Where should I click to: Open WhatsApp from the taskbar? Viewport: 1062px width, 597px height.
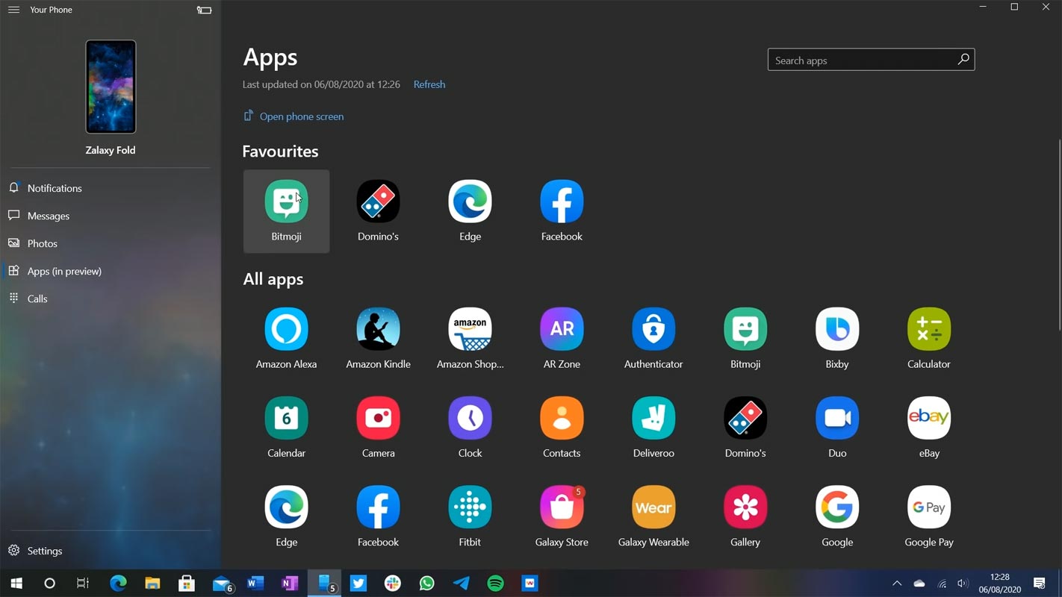(x=427, y=583)
